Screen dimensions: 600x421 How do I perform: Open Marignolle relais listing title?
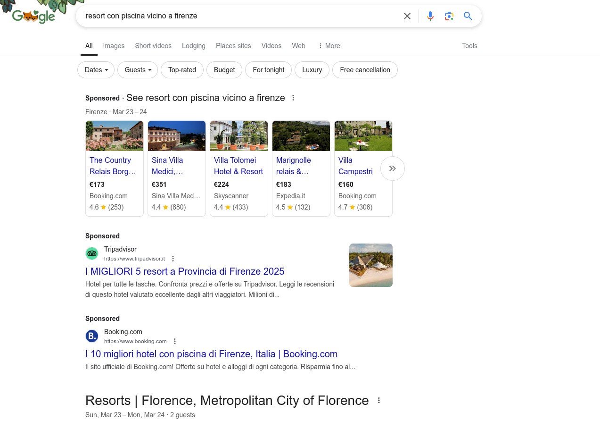tap(293, 166)
